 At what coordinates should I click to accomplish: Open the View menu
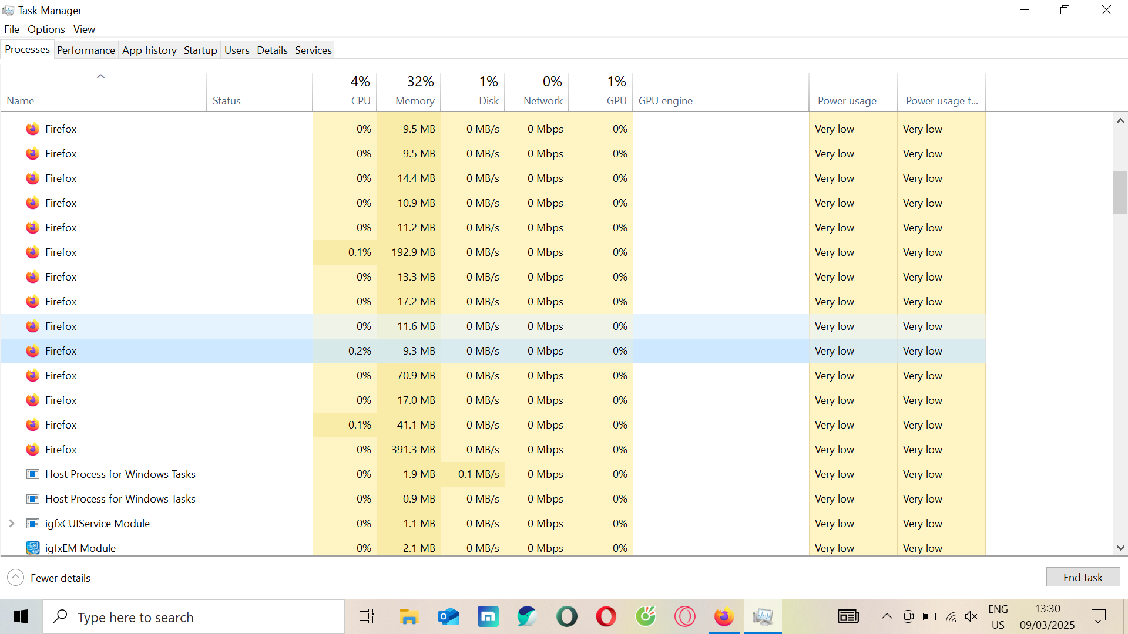pos(84,29)
